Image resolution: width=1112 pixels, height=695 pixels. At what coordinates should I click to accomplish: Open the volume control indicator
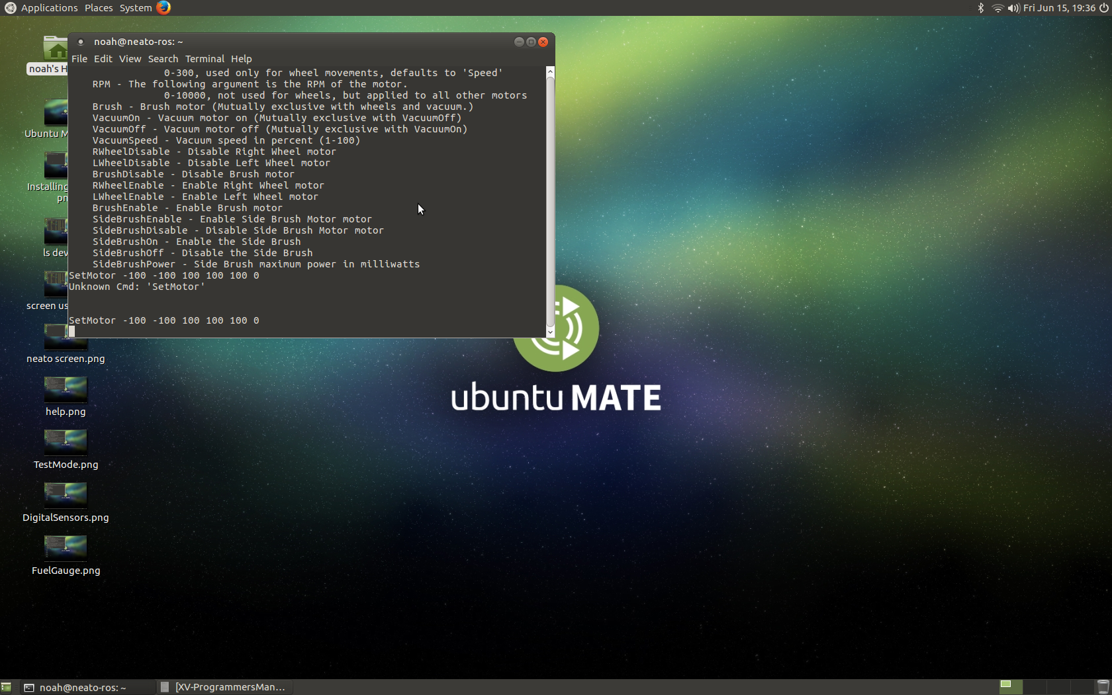point(1013,8)
